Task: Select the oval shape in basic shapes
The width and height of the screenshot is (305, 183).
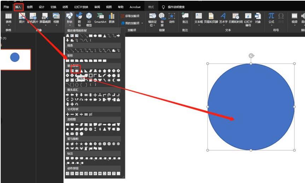Action: pyautogui.click(x=76, y=71)
